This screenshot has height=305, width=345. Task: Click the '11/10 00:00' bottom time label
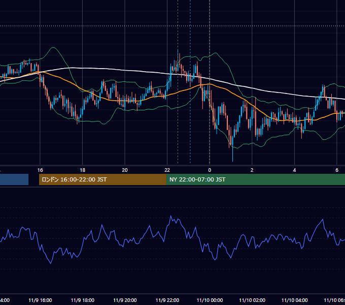(x=210, y=300)
